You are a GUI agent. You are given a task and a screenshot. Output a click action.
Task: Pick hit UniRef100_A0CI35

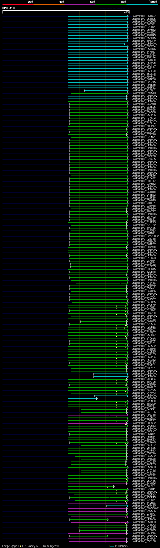[x=143, y=462]
